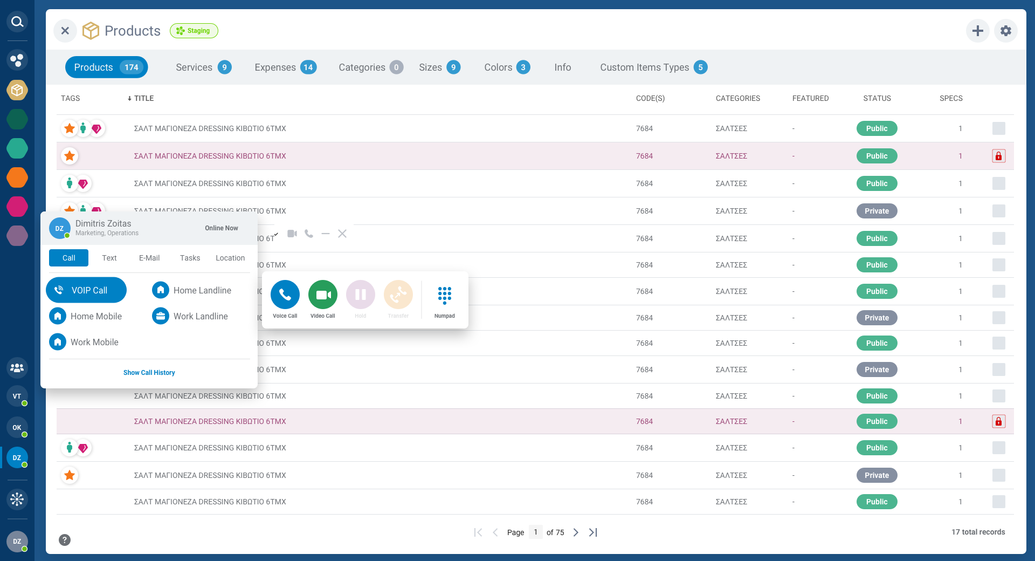The width and height of the screenshot is (1035, 561).
Task: Select the Work Mobile call option
Action: (85, 341)
